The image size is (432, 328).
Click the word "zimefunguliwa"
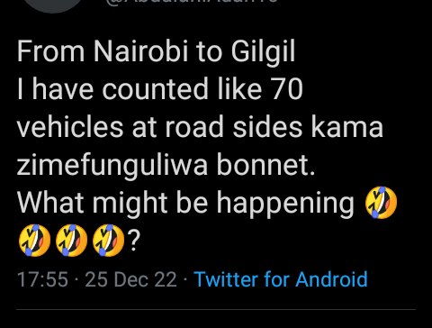112,166
